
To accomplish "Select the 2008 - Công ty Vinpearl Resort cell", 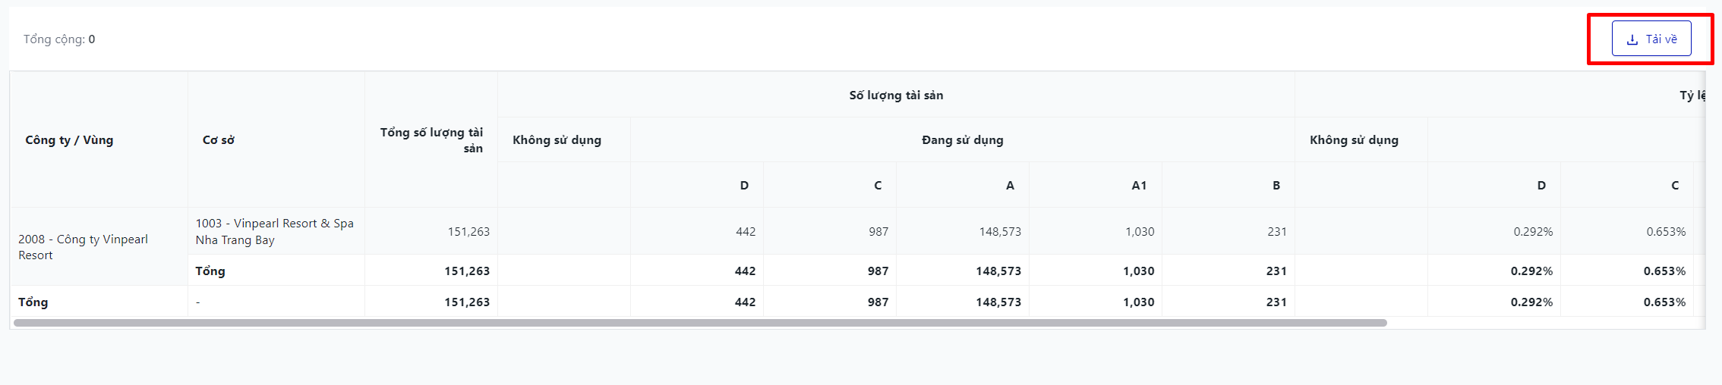I will coord(84,247).
